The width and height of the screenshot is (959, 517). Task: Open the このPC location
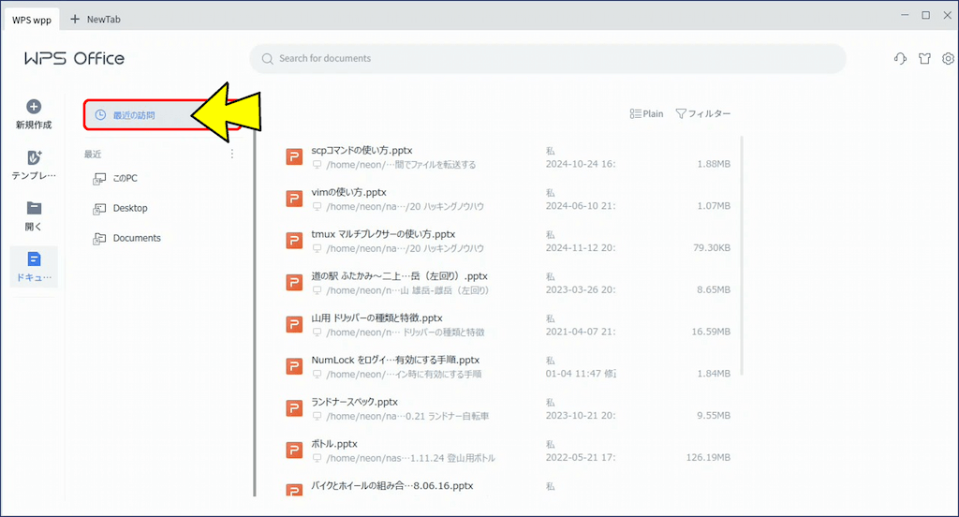coord(125,178)
